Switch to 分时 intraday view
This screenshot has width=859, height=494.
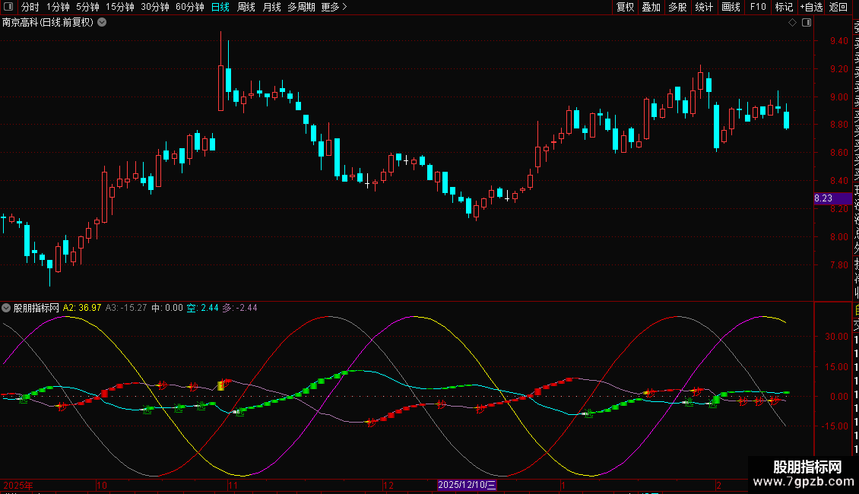[30, 7]
